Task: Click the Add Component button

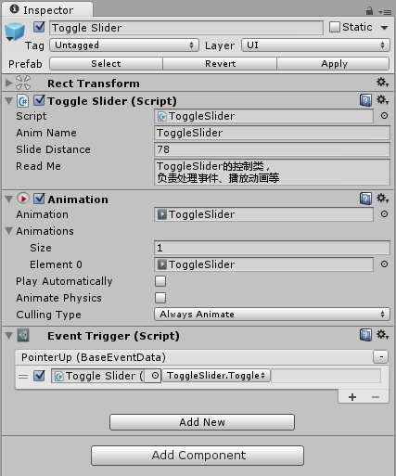Action: tap(198, 456)
